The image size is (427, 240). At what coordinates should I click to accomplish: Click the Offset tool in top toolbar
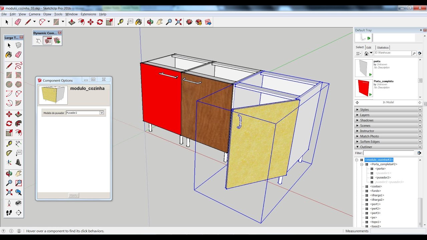[81, 22]
